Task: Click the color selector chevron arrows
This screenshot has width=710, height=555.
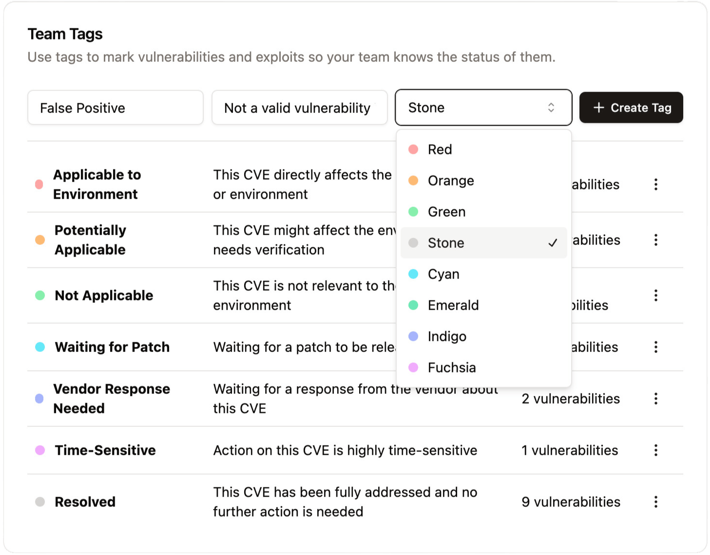Action: click(x=551, y=108)
